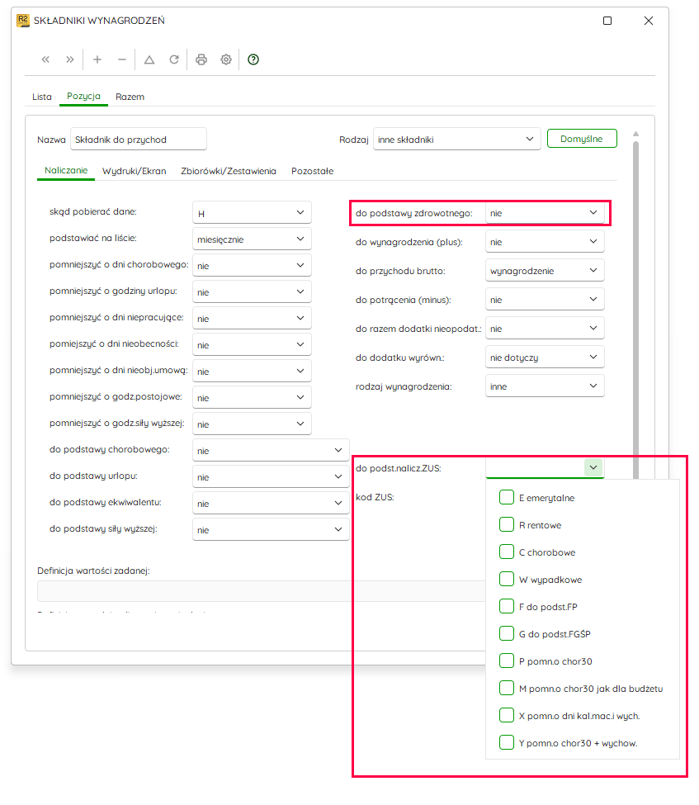Go to the next record arrow
Image resolution: width=699 pixels, height=805 pixels.
point(70,59)
